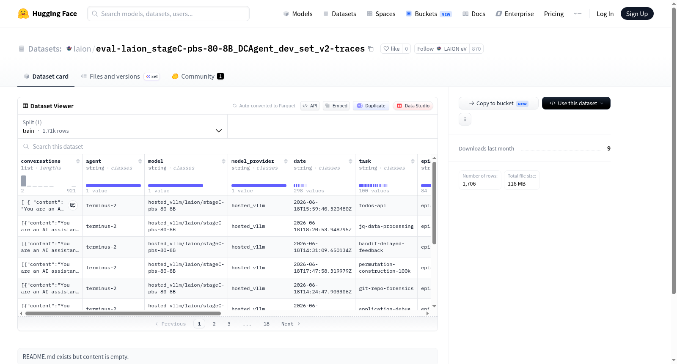Switch to Files and versions tab
The image size is (677, 364).
[120, 77]
